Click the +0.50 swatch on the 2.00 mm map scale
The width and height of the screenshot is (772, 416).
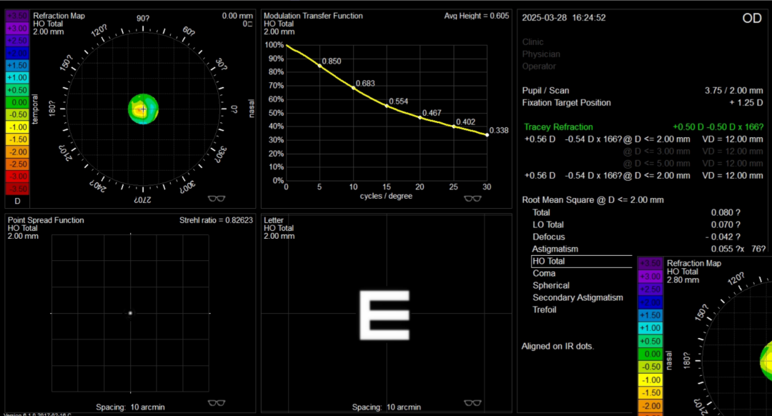(17, 89)
